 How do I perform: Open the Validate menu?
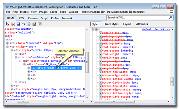click(x=73, y=12)
